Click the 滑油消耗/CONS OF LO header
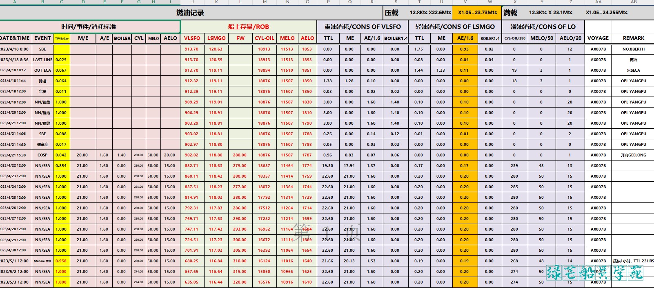The height and width of the screenshot is (288, 654). [x=543, y=26]
